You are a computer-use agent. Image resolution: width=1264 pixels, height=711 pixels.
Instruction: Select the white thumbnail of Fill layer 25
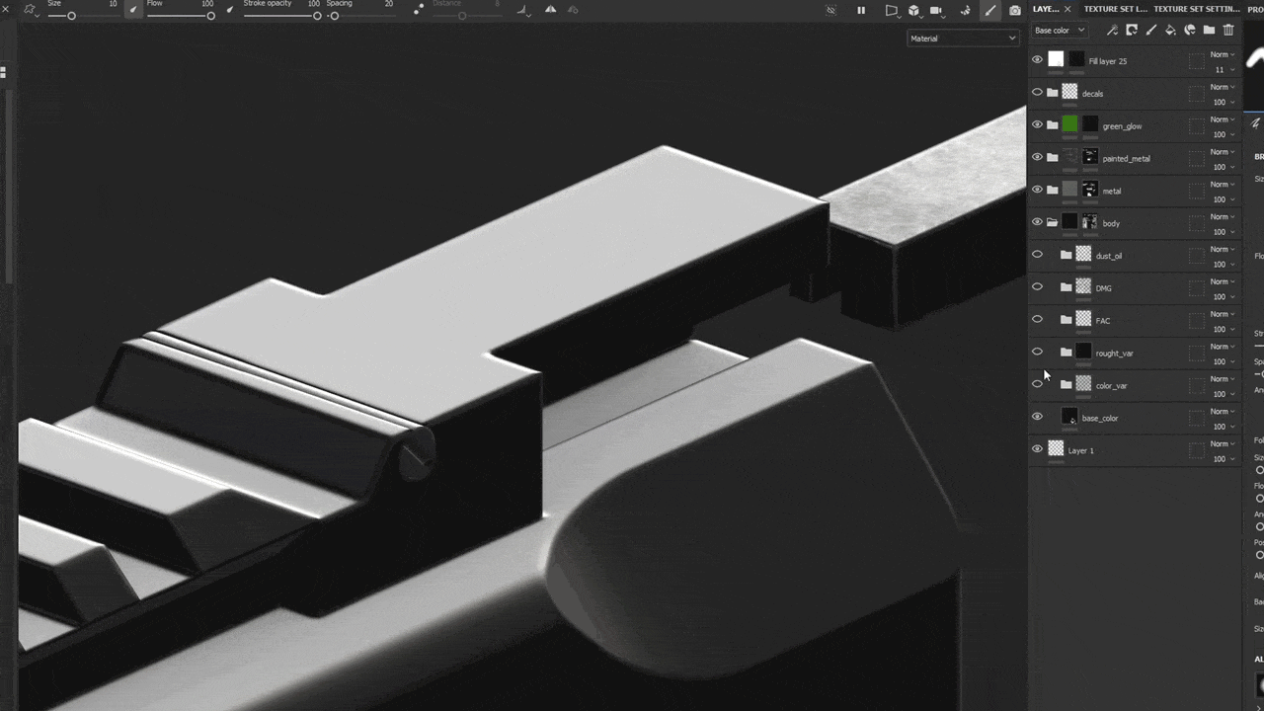[x=1056, y=59]
